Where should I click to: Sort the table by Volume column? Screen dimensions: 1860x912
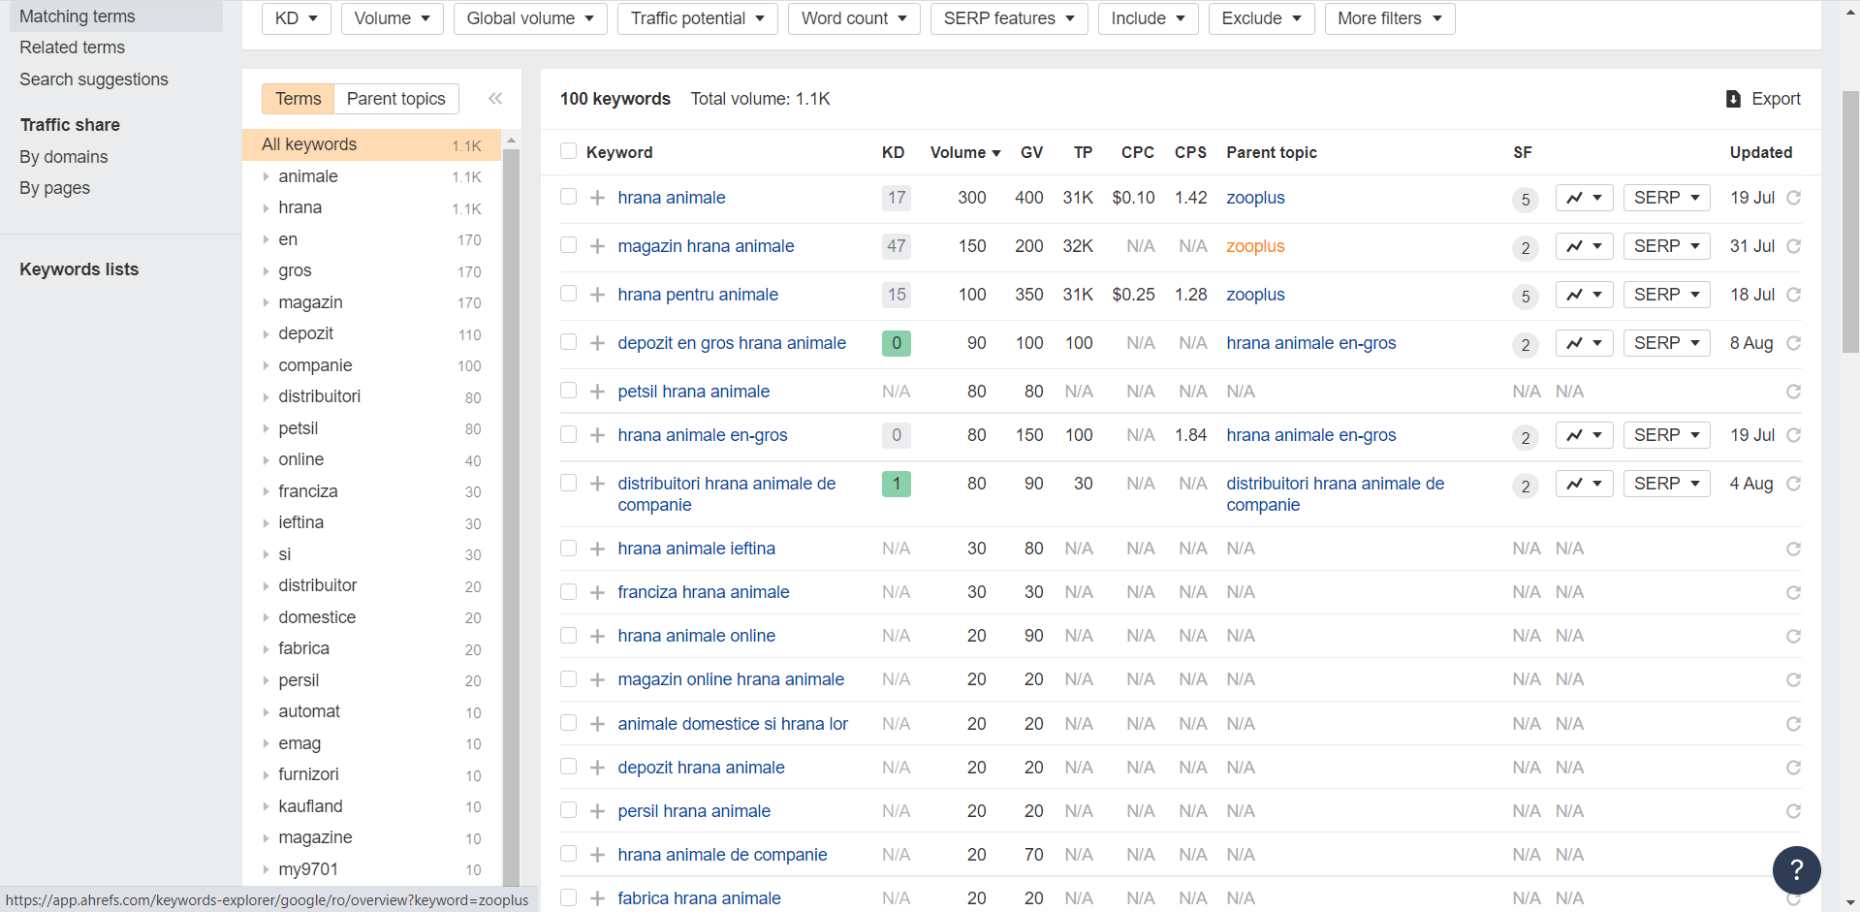coord(964,152)
